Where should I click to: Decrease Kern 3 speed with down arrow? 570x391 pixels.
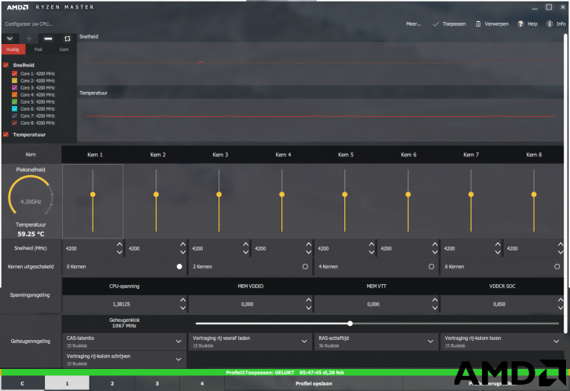point(246,252)
